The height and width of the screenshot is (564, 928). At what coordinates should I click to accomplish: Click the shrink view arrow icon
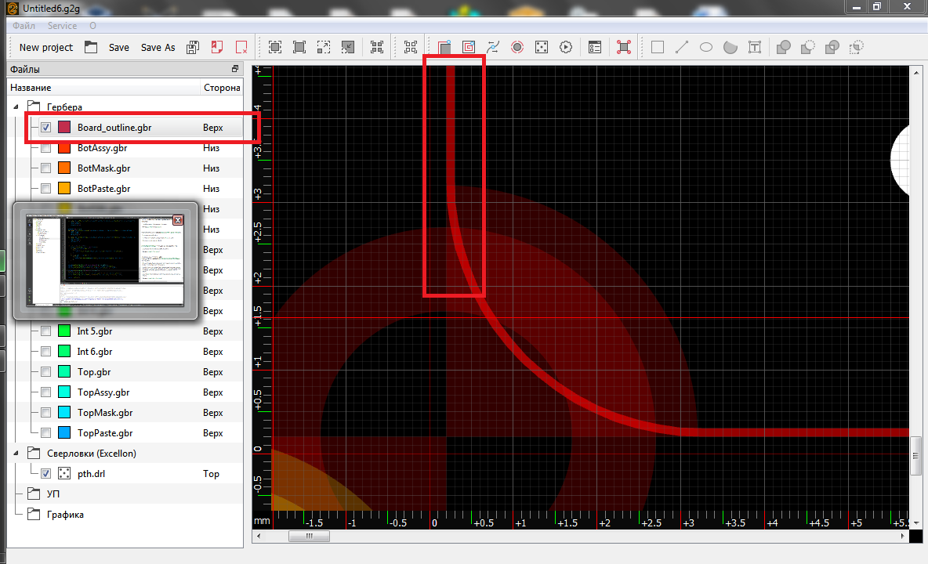[348, 47]
